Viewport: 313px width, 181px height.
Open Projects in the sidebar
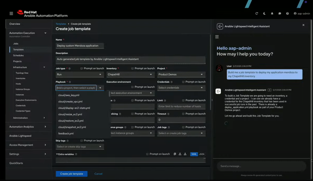coord(17,61)
